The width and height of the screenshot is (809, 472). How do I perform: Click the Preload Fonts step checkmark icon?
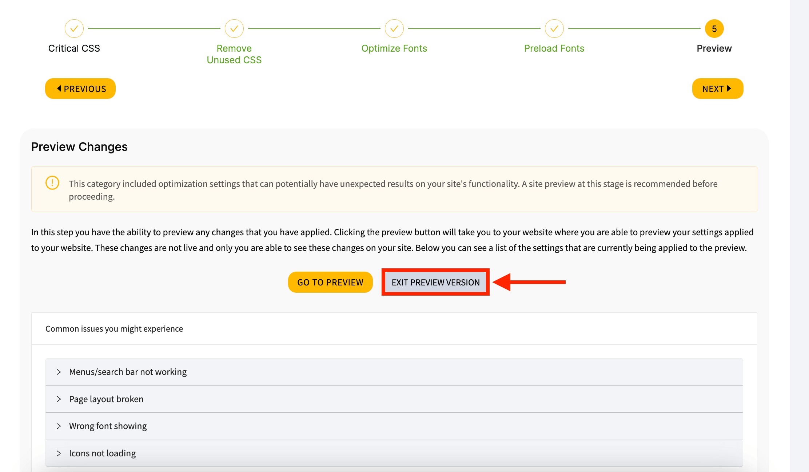tap(554, 29)
